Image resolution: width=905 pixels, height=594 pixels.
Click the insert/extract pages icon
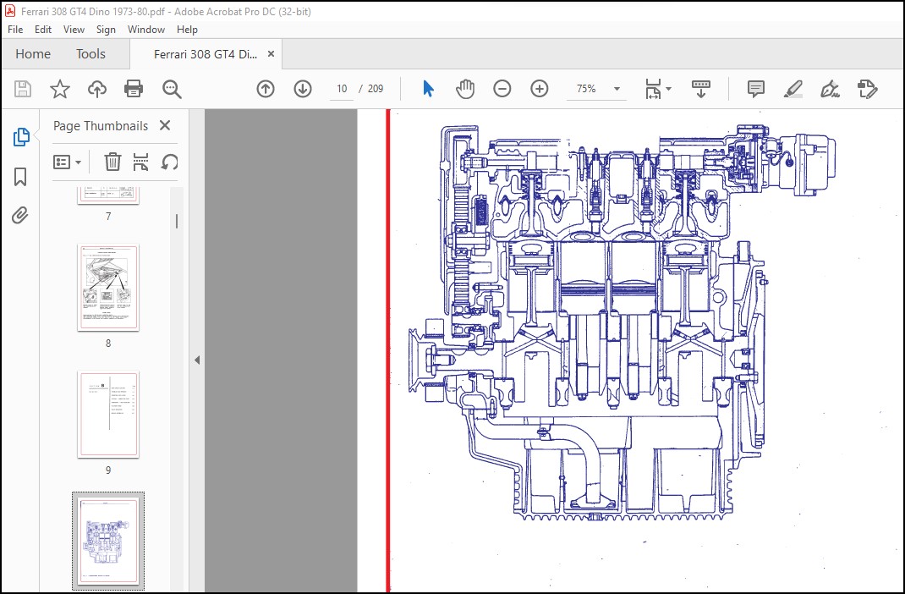click(141, 162)
